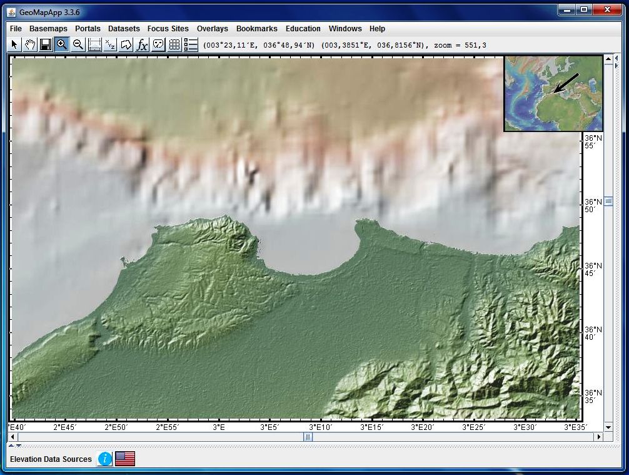The image size is (629, 475).
Task: Open the fx grid math tool
Action: [x=143, y=44]
